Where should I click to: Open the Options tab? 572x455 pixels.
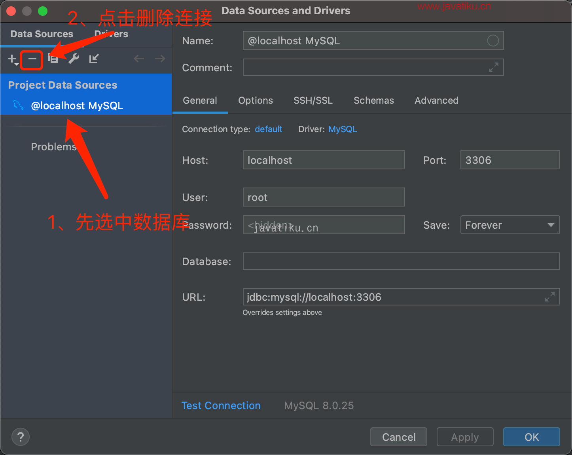[256, 100]
